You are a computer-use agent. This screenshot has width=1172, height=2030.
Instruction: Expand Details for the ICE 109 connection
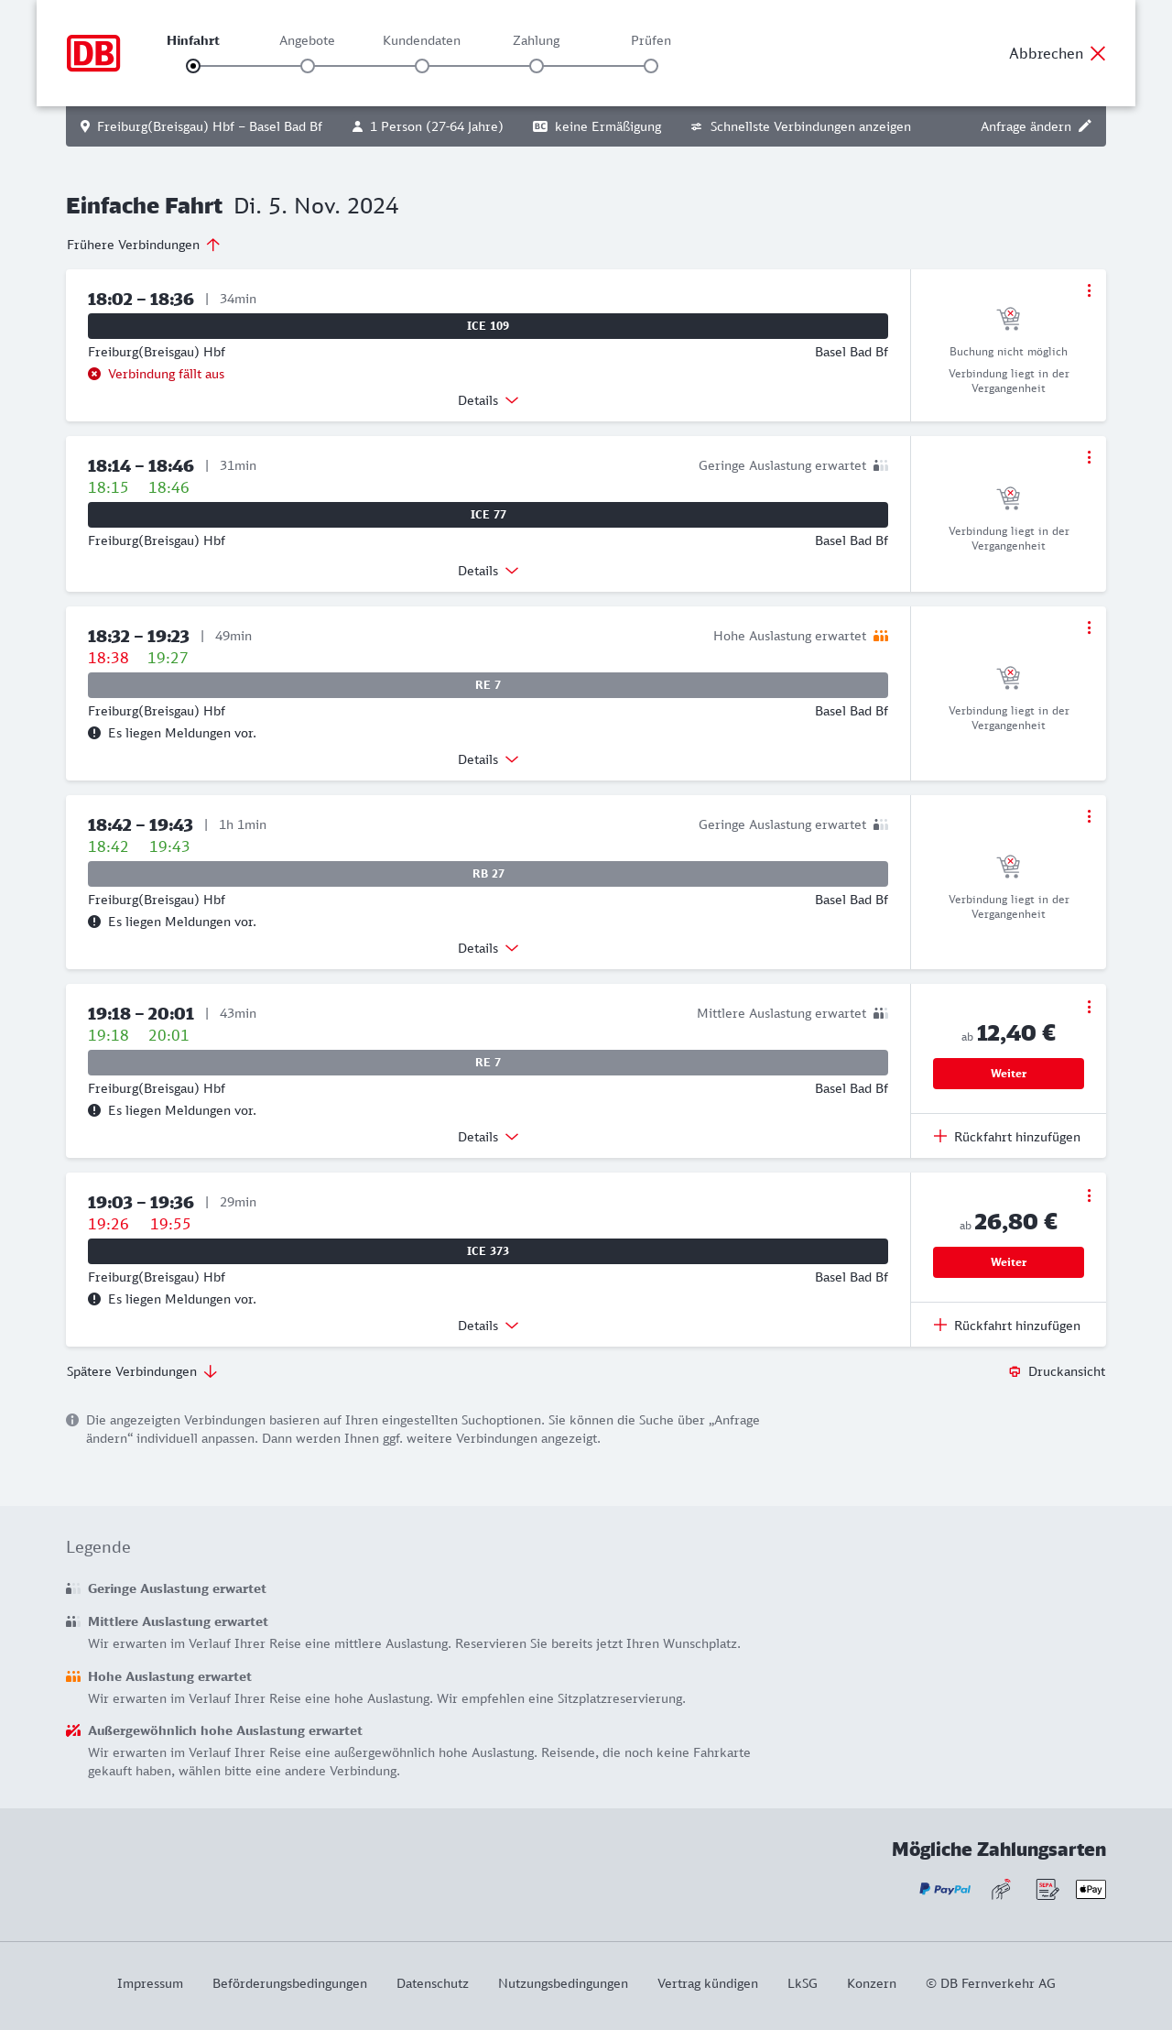point(488,400)
